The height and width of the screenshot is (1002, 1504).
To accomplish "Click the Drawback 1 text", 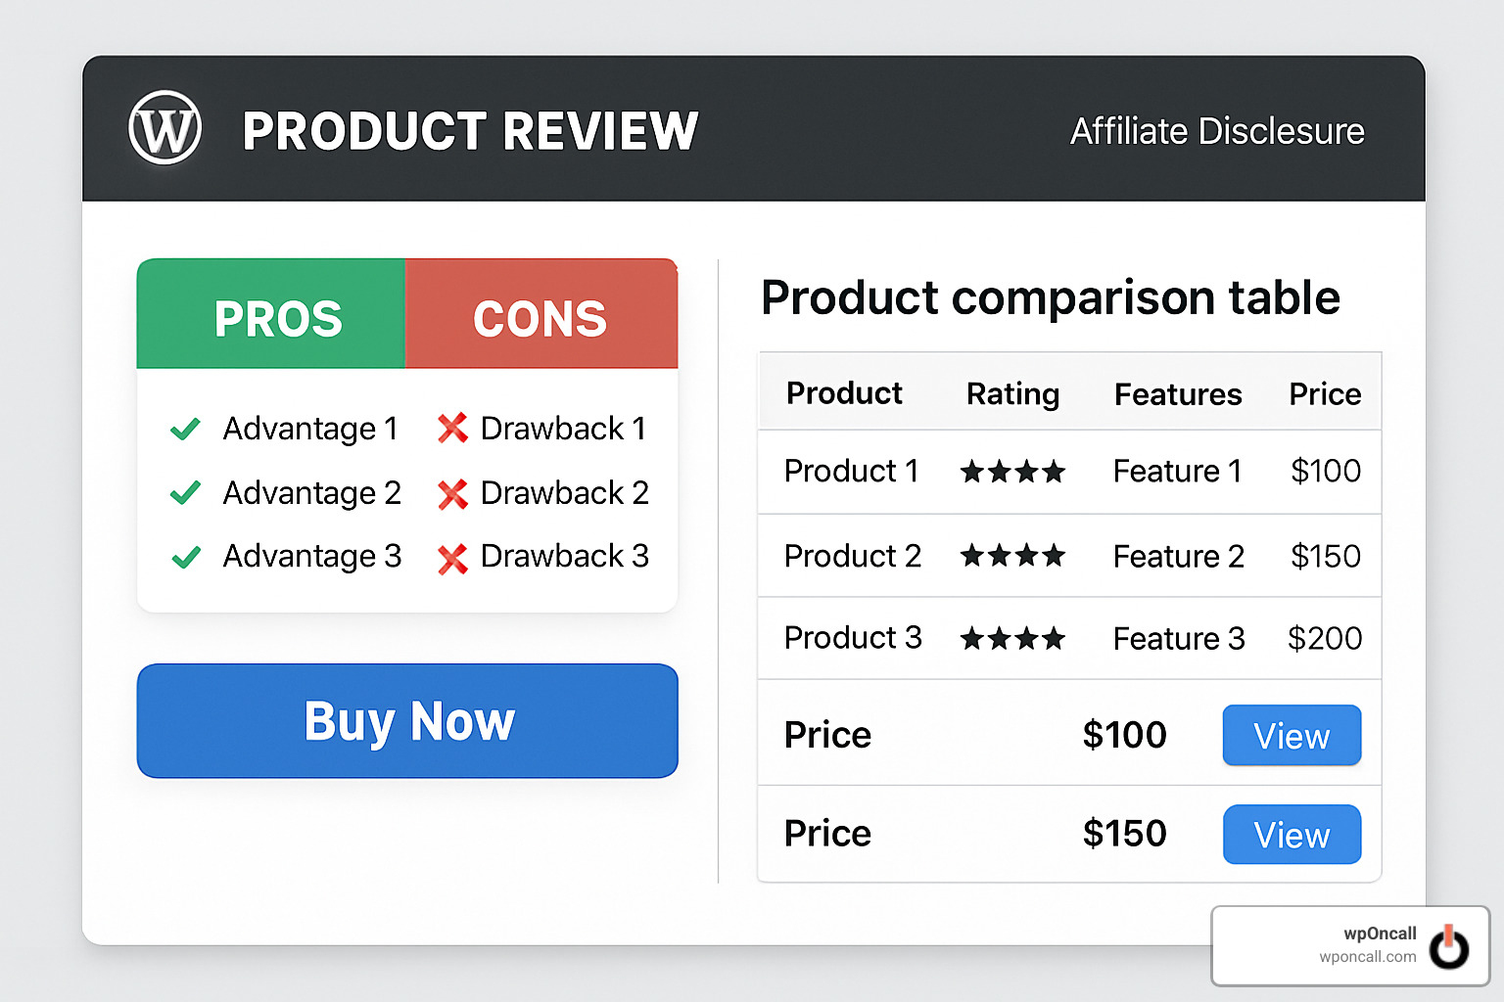I will (563, 429).
